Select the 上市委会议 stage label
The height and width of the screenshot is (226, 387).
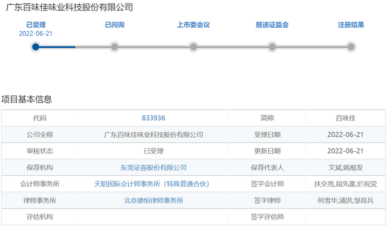pyautogui.click(x=193, y=25)
